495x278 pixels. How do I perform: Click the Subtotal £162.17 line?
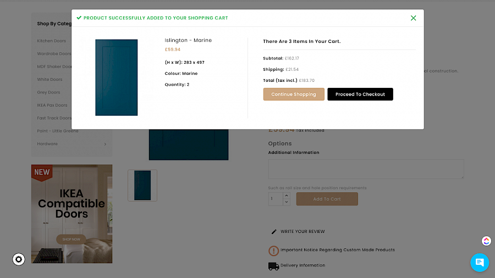pos(281,58)
